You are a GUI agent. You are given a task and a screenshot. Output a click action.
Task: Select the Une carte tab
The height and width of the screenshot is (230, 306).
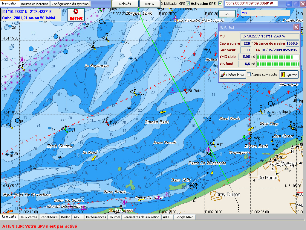(x=9, y=217)
